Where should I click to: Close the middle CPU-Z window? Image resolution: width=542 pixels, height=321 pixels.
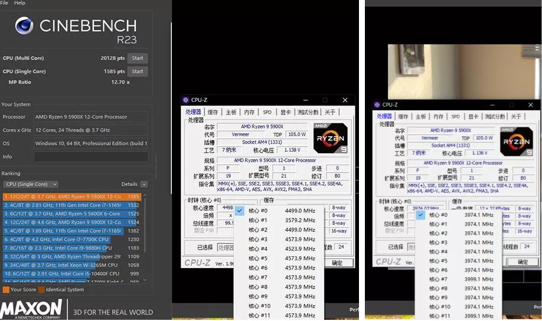tap(345, 100)
